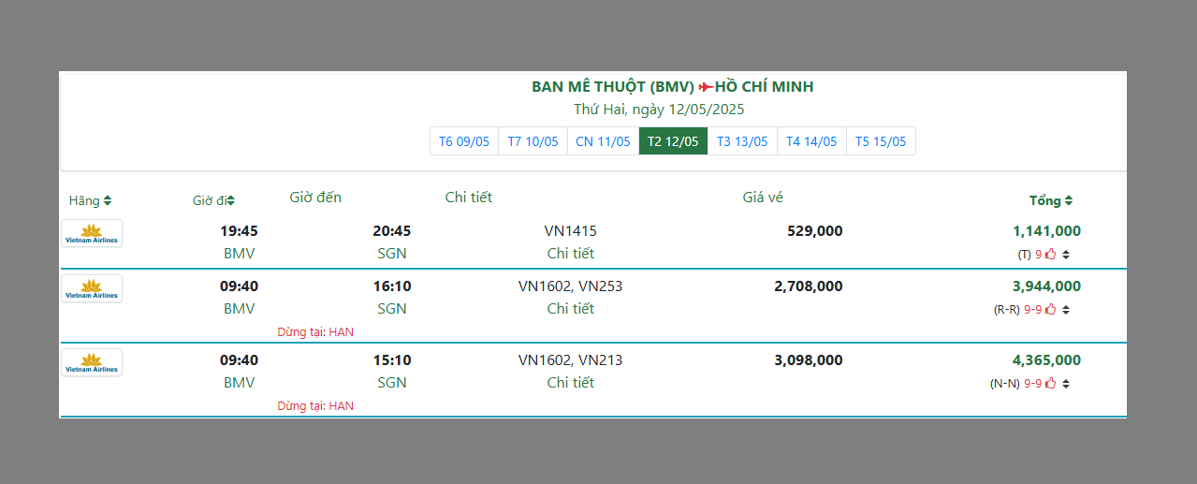This screenshot has width=1197, height=484.
Task: Open Chi tiết link under VN1602, VN253
Action: click(x=570, y=309)
